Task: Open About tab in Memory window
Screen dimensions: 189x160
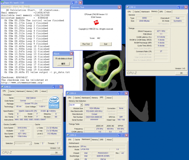Action: click(x=169, y=12)
